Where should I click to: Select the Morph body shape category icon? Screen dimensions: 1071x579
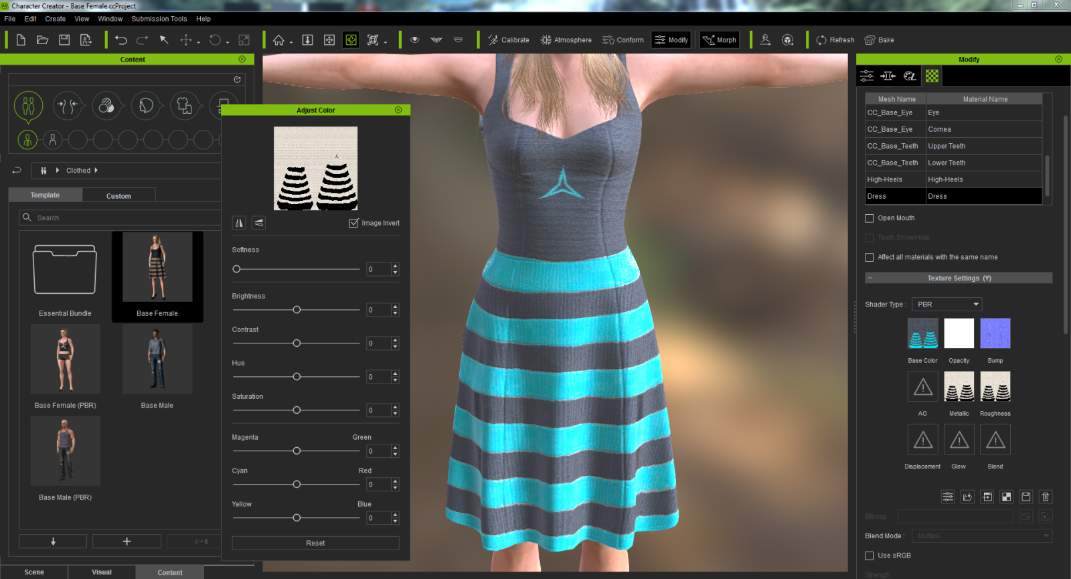[x=68, y=106]
